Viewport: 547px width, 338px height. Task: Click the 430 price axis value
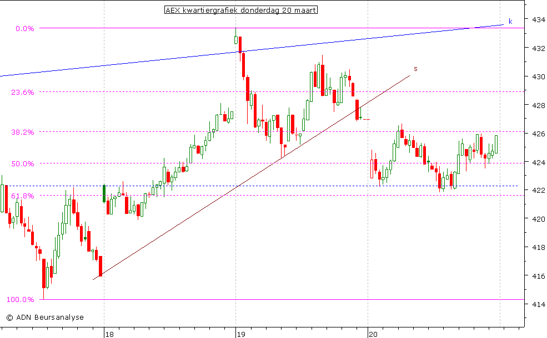coord(538,77)
